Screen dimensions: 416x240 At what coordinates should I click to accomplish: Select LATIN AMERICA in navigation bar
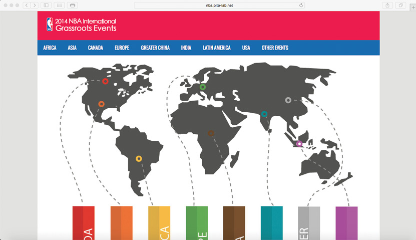click(x=217, y=48)
